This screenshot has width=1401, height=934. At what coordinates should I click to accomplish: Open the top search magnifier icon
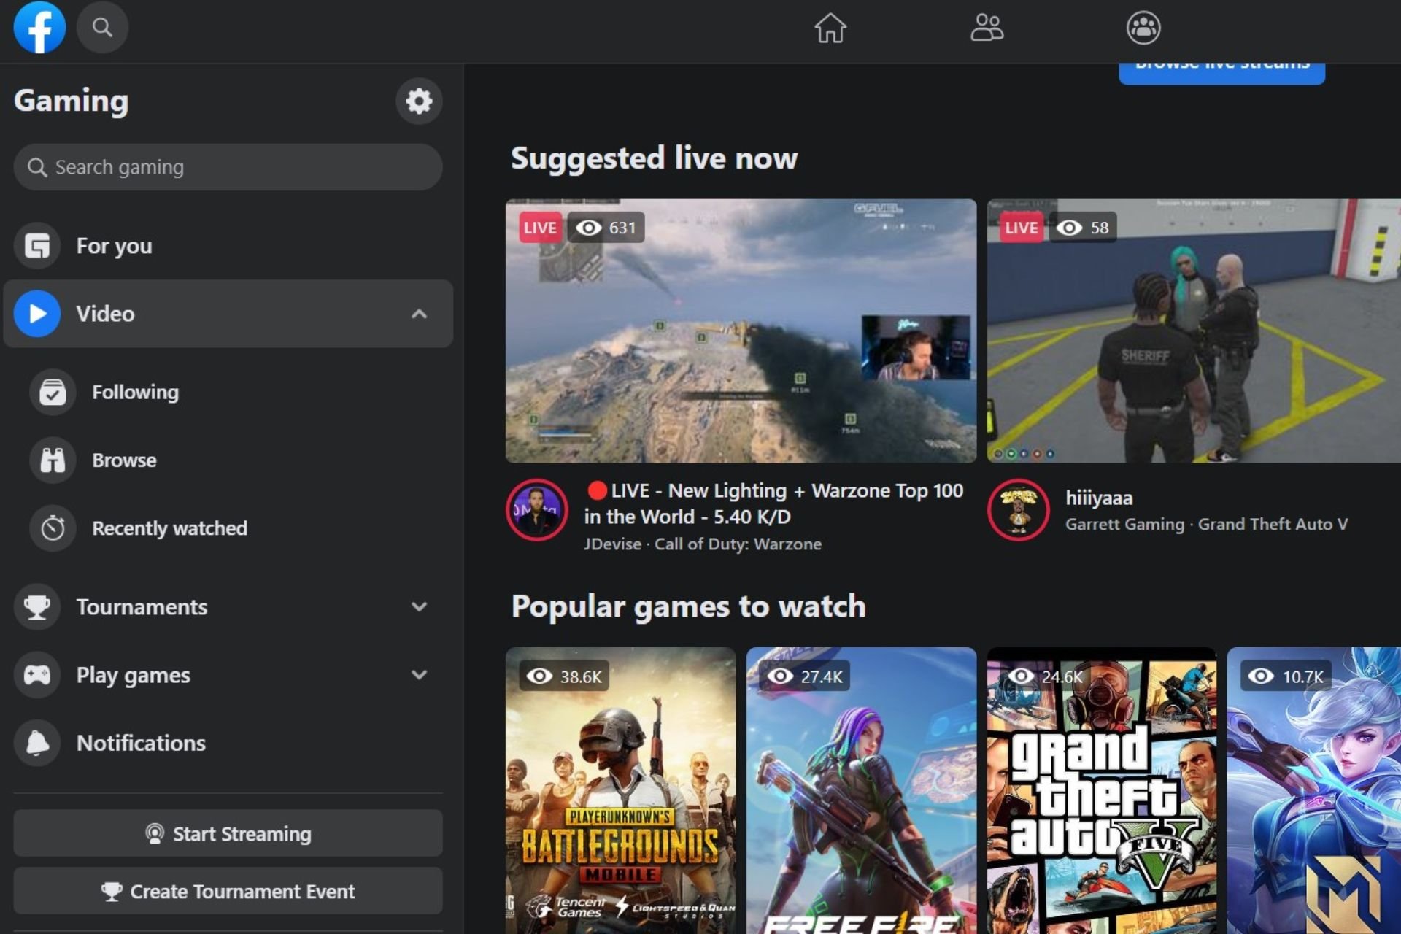102,27
